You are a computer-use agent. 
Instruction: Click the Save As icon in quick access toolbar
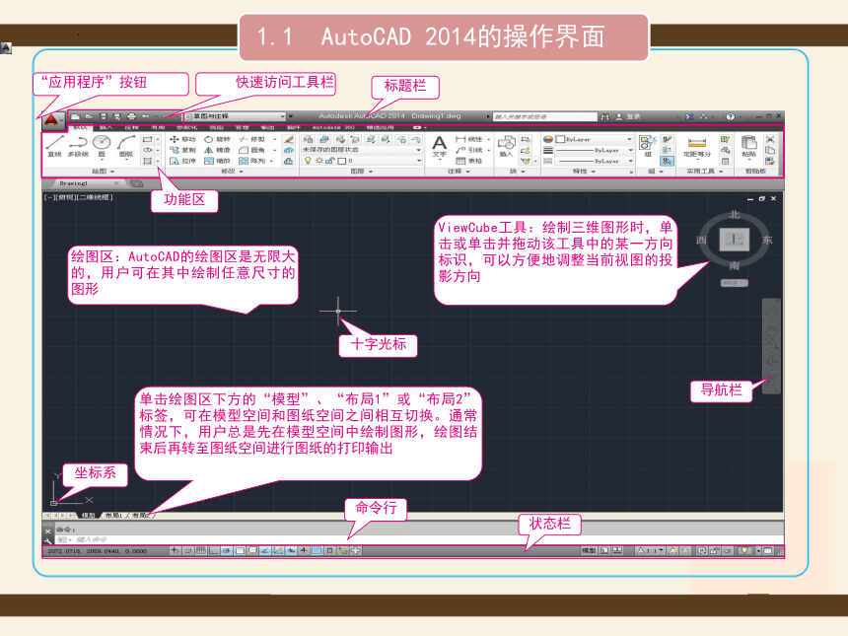tap(116, 116)
